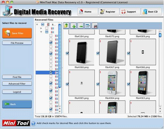Toggle the checkbox in the highlighted tree row
The image size is (164, 129).
pos(51,72)
